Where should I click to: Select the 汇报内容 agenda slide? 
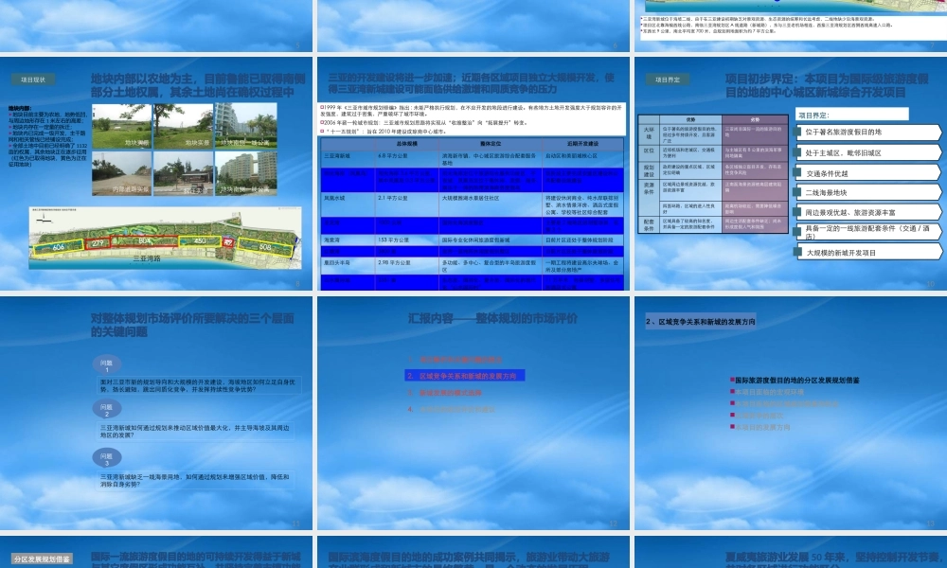(473, 413)
